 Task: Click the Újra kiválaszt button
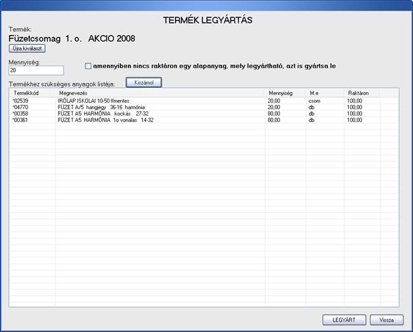point(27,48)
